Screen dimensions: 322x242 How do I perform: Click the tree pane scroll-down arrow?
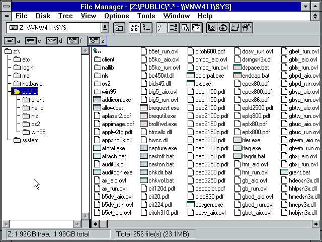(85, 216)
